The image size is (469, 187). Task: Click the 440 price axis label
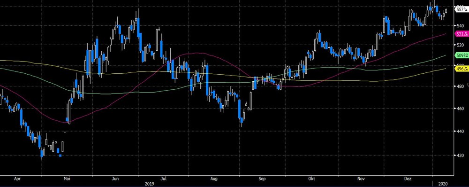pos(460,131)
